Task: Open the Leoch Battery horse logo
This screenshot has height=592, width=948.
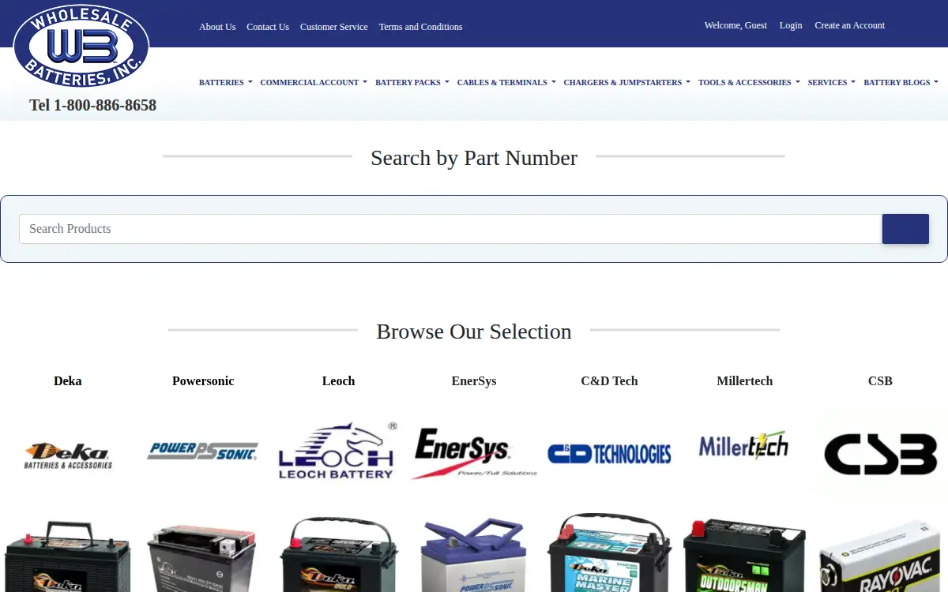Action: coord(338,451)
